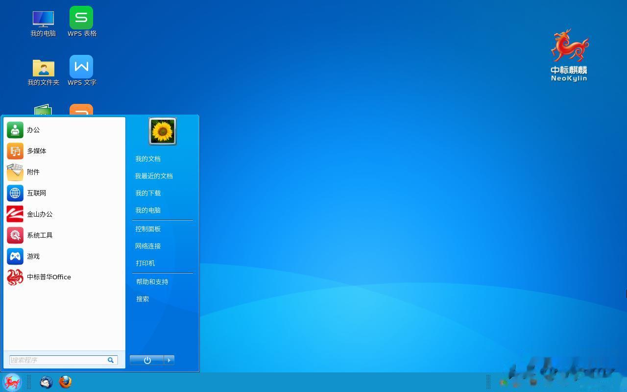Open 我的下载 downloads folder
Viewport: 627px width, 392px height.
(148, 193)
